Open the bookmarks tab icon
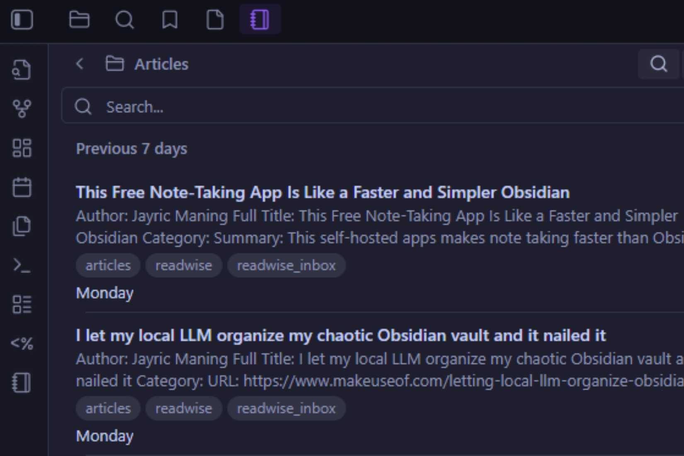 (x=170, y=19)
